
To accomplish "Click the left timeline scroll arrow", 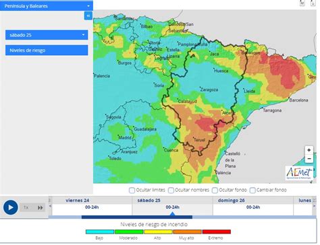I will pyautogui.click(x=50, y=206).
